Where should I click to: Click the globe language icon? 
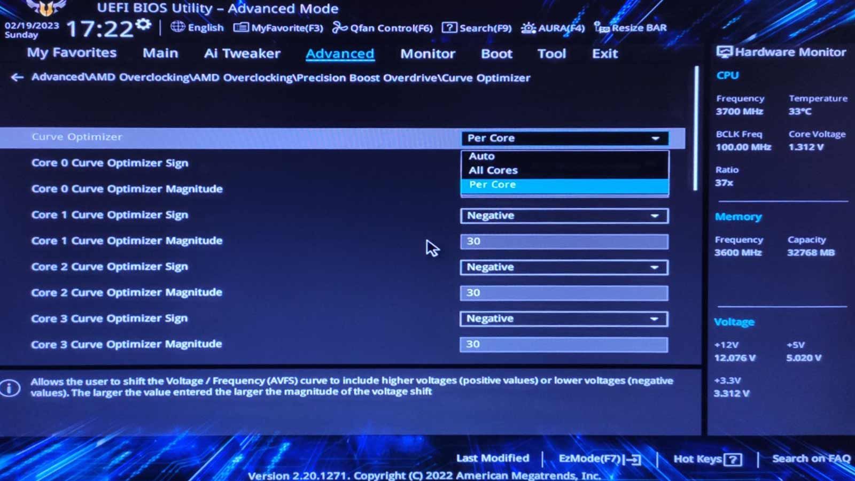(x=178, y=27)
